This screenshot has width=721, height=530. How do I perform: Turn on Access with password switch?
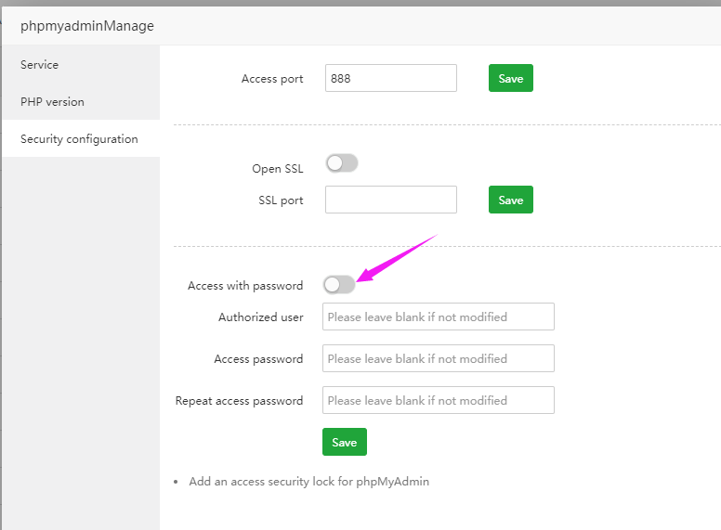coord(338,285)
